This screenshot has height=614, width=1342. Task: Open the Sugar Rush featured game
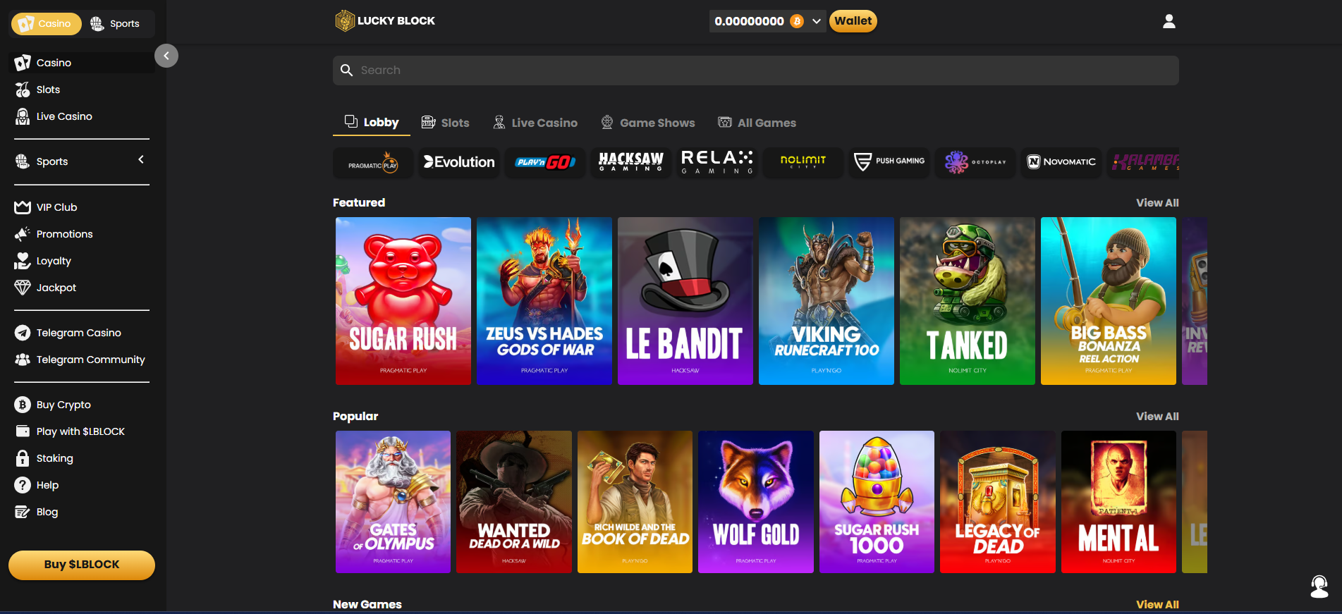[x=403, y=301]
